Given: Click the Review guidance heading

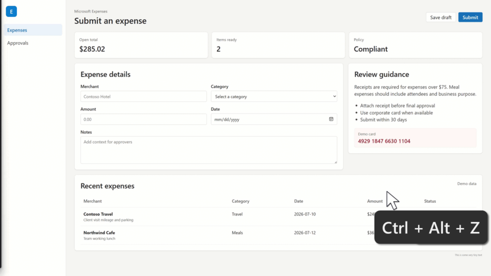Looking at the screenshot, I should tap(381, 74).
